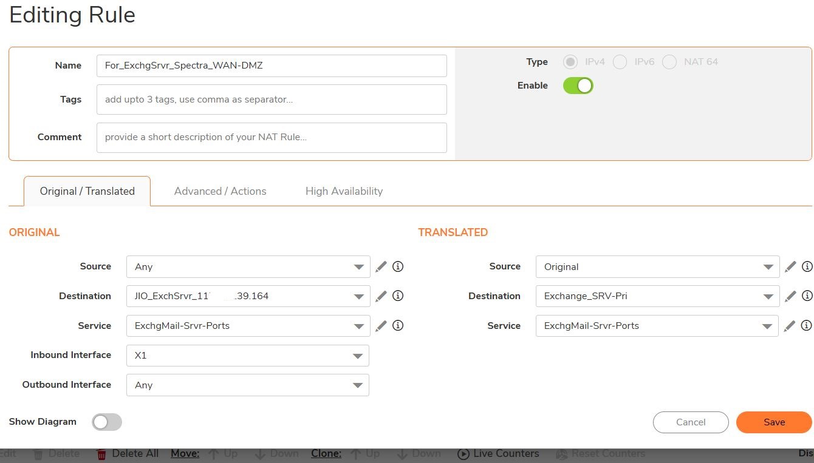Edit the Original Service object pencil
The image size is (814, 463).
(381, 326)
